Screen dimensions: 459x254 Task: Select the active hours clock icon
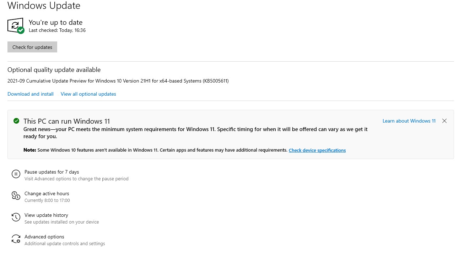pyautogui.click(x=16, y=196)
